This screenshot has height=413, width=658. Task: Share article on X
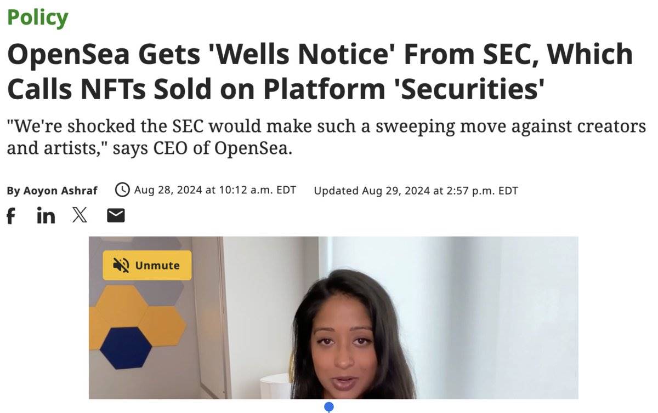point(80,216)
